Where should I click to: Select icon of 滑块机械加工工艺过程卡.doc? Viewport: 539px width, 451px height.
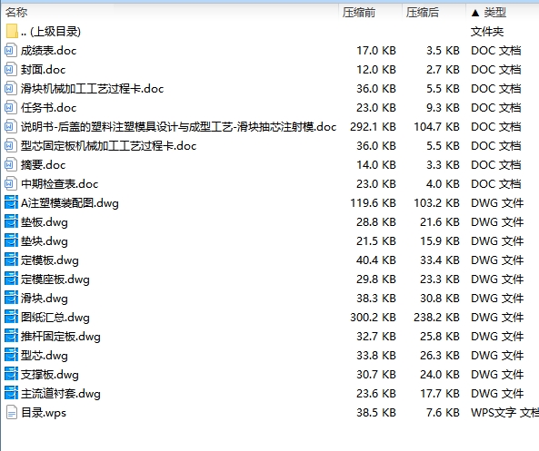[x=10, y=89]
